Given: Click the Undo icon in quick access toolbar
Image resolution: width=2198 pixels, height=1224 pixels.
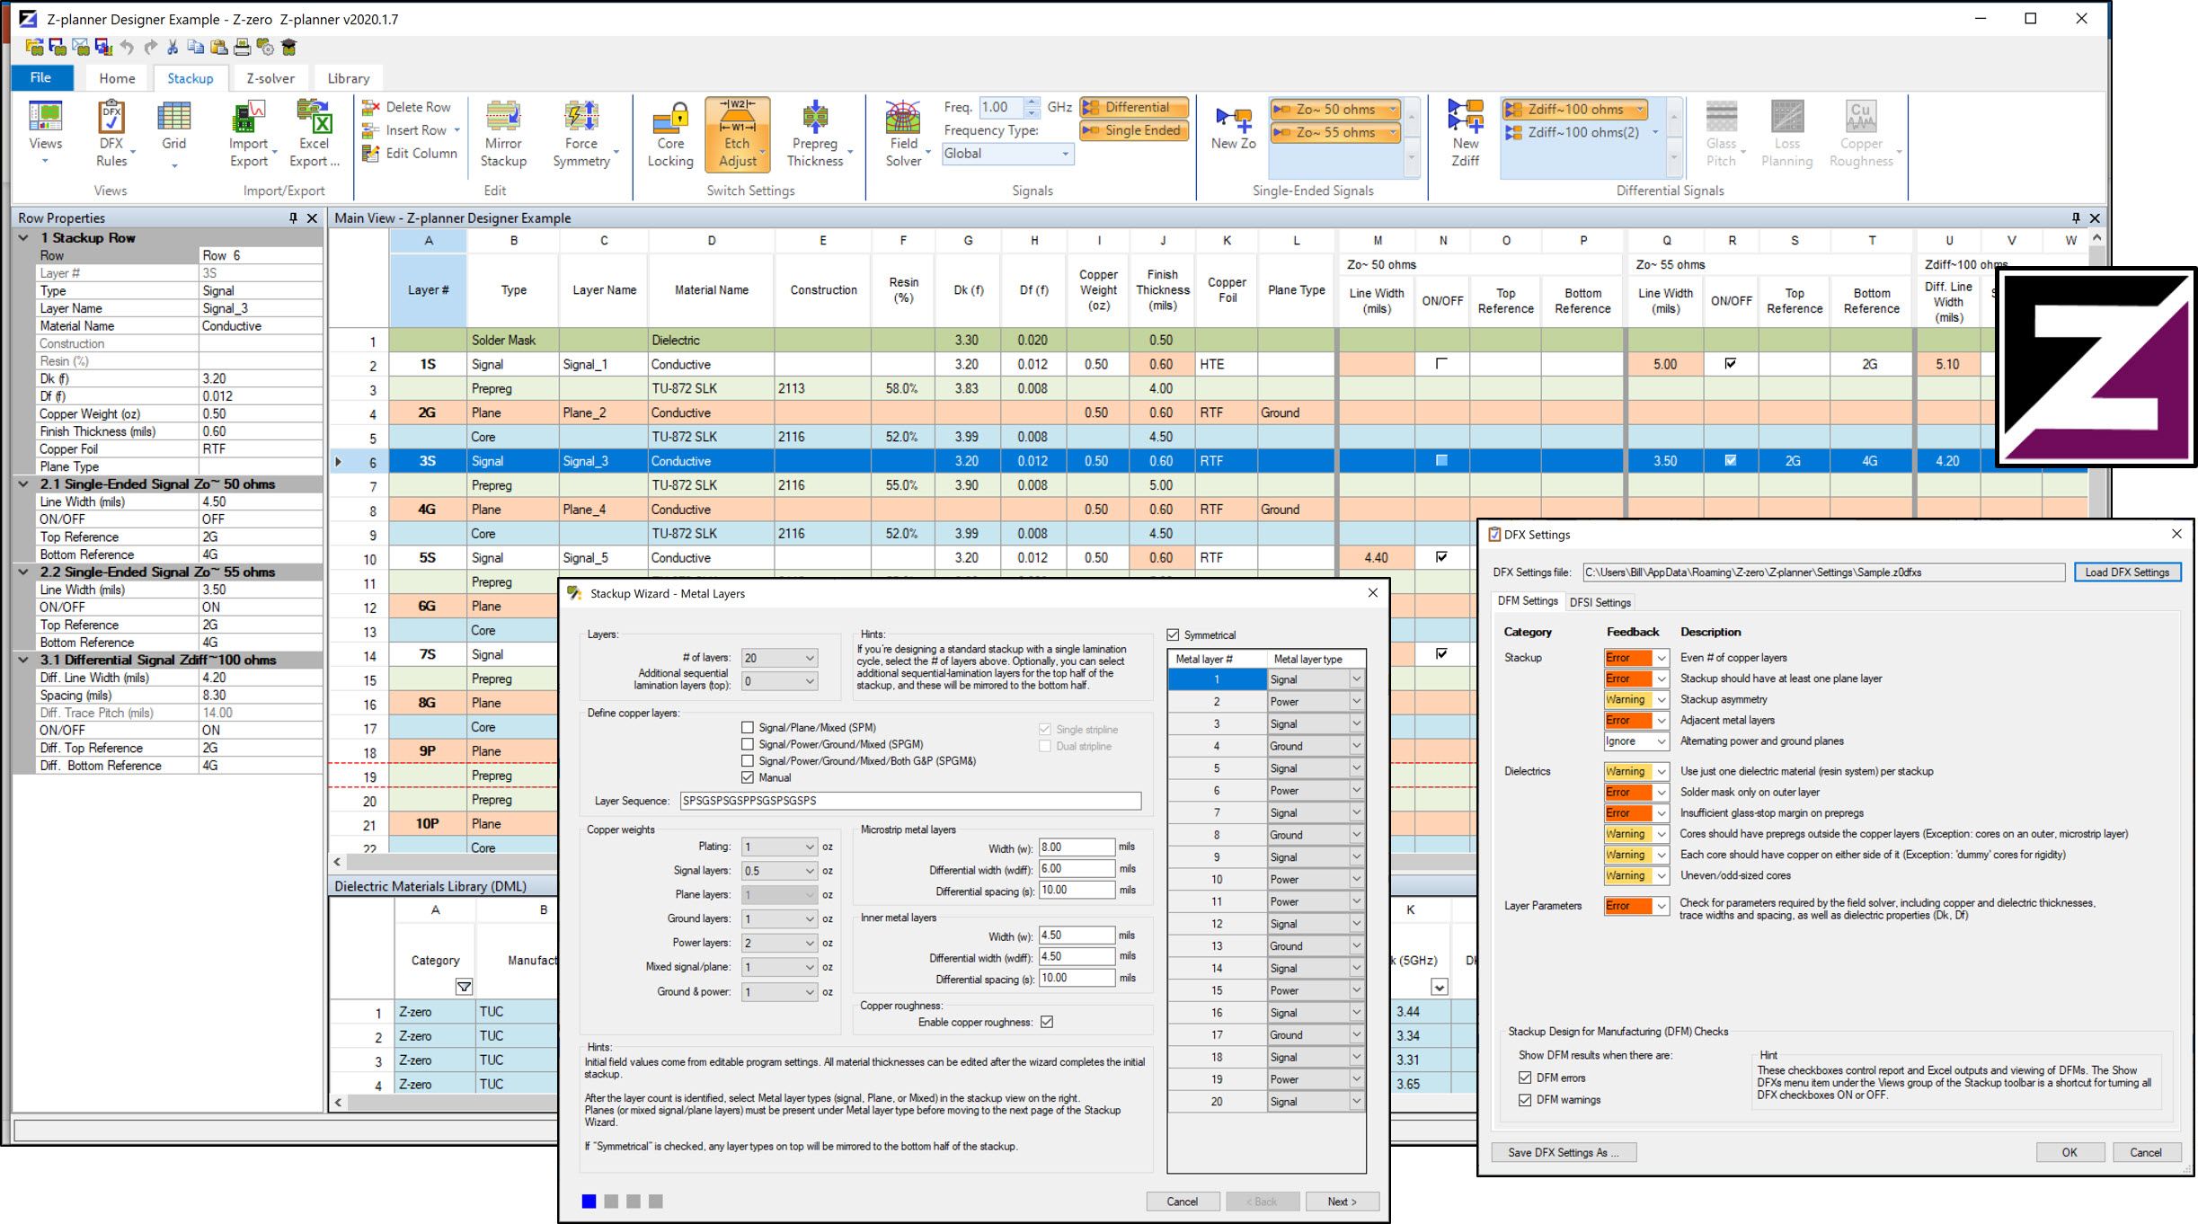Looking at the screenshot, I should coord(127,47).
